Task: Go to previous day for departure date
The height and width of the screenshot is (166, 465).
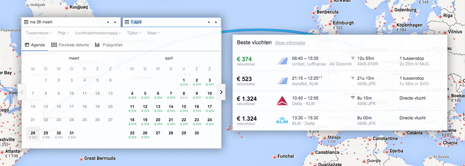Action: pos(108,22)
